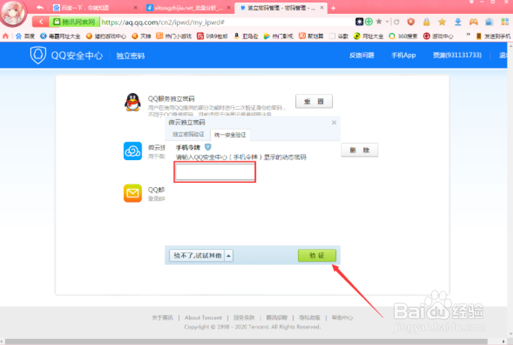The image size is (513, 345).
Task: Open the 热门影视 bookmark
Action: (278, 36)
